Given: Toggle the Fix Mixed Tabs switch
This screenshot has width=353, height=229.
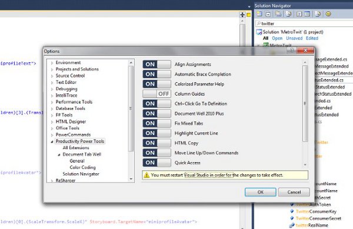Looking at the screenshot, I should (156, 123).
